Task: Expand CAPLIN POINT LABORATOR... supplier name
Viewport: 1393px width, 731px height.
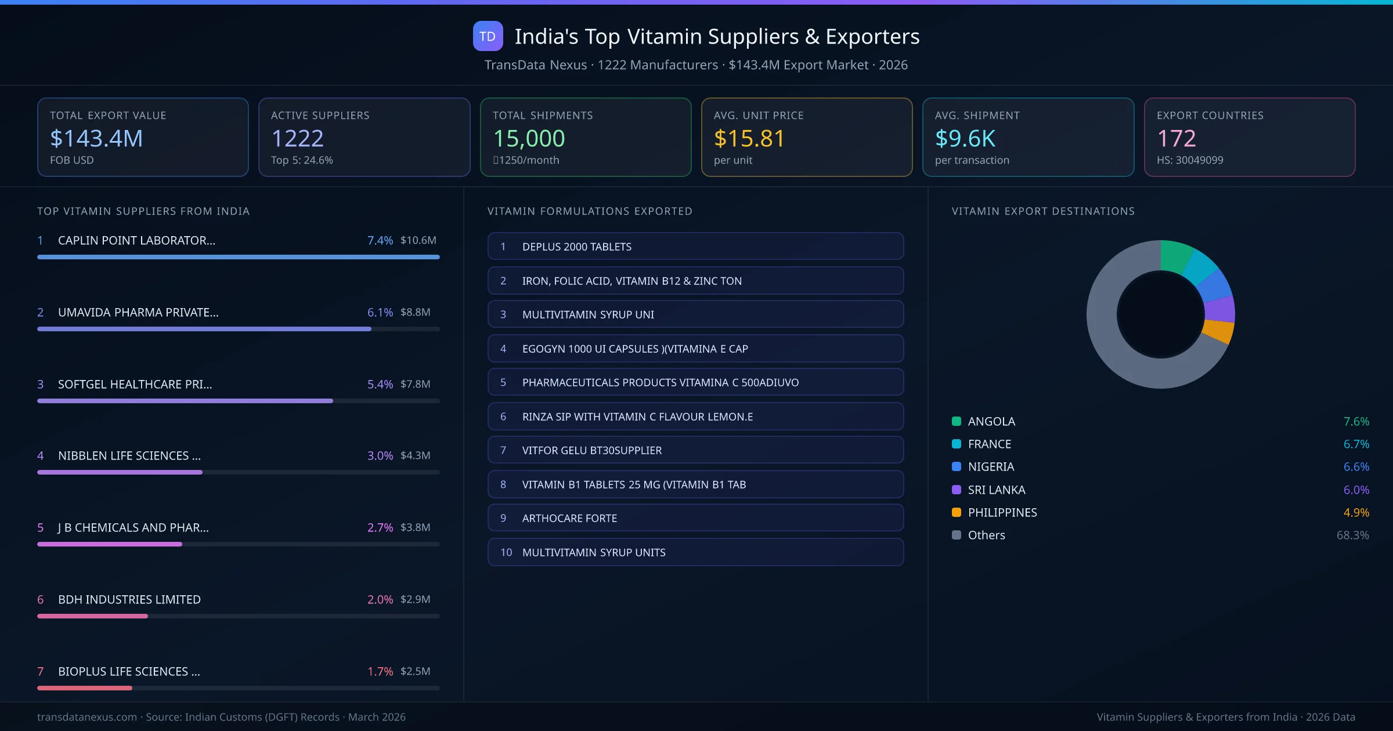Action: (136, 240)
